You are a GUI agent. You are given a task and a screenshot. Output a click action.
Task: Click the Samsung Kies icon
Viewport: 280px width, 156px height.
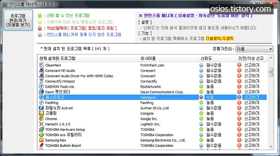tap(42, 140)
